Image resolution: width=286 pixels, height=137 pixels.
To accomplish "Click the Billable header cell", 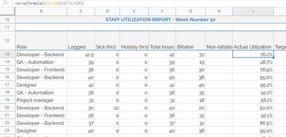I will coord(190,41).
